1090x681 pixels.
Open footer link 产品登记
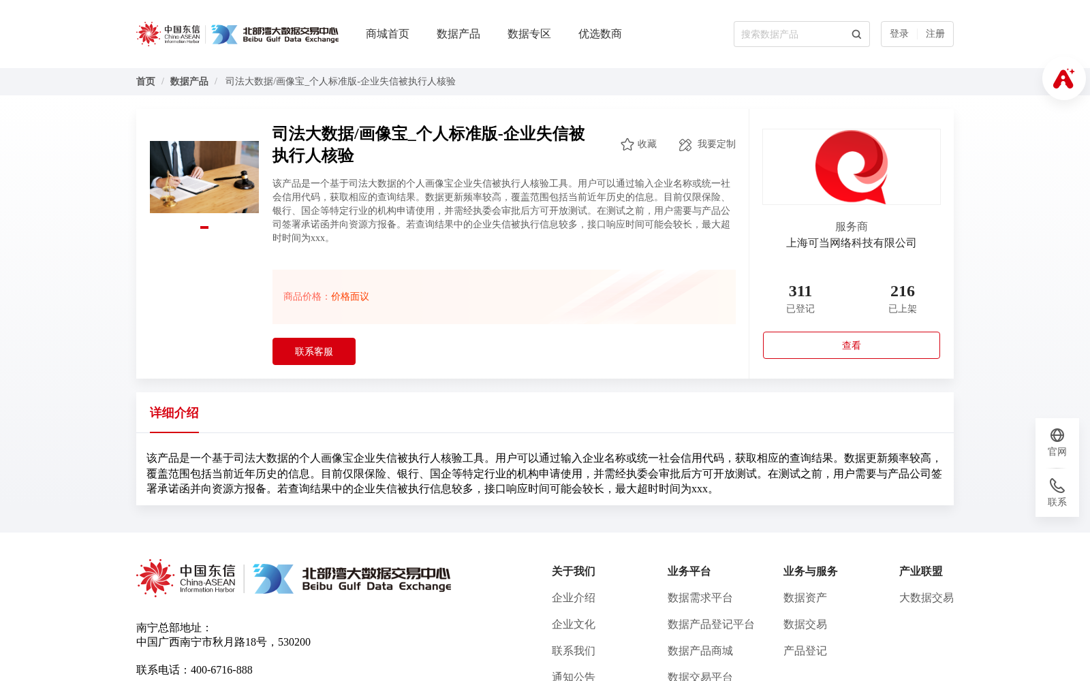click(x=805, y=651)
